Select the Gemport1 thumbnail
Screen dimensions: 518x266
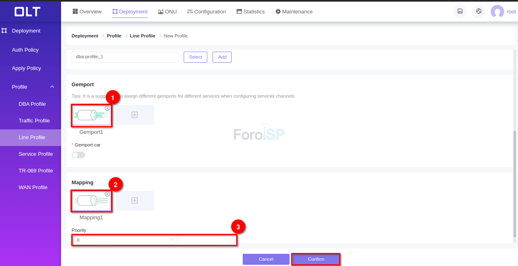(x=91, y=116)
